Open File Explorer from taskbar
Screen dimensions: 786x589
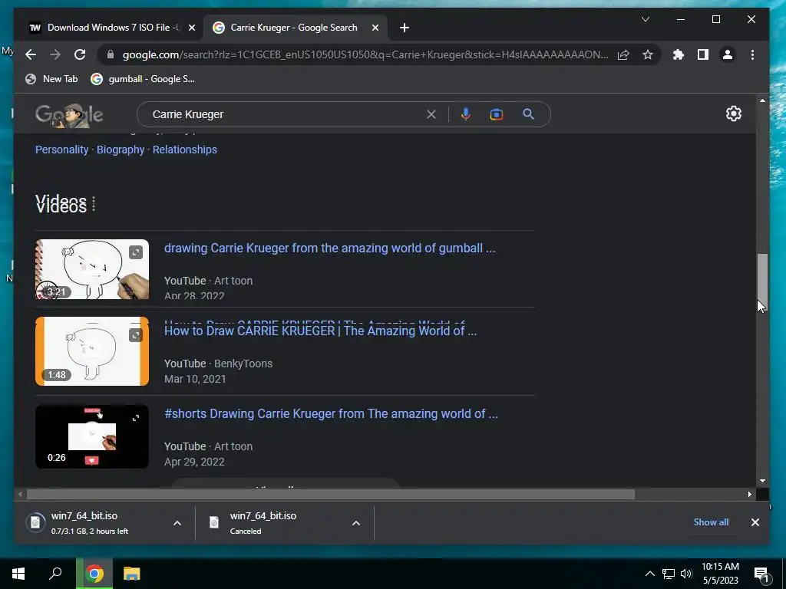click(132, 574)
